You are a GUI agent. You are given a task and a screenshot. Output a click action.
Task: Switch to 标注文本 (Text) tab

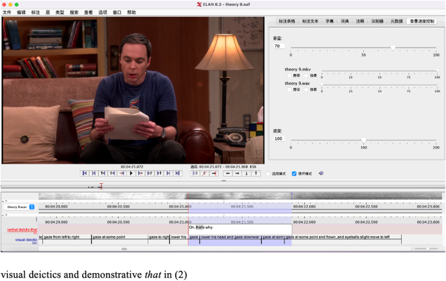tap(310, 21)
